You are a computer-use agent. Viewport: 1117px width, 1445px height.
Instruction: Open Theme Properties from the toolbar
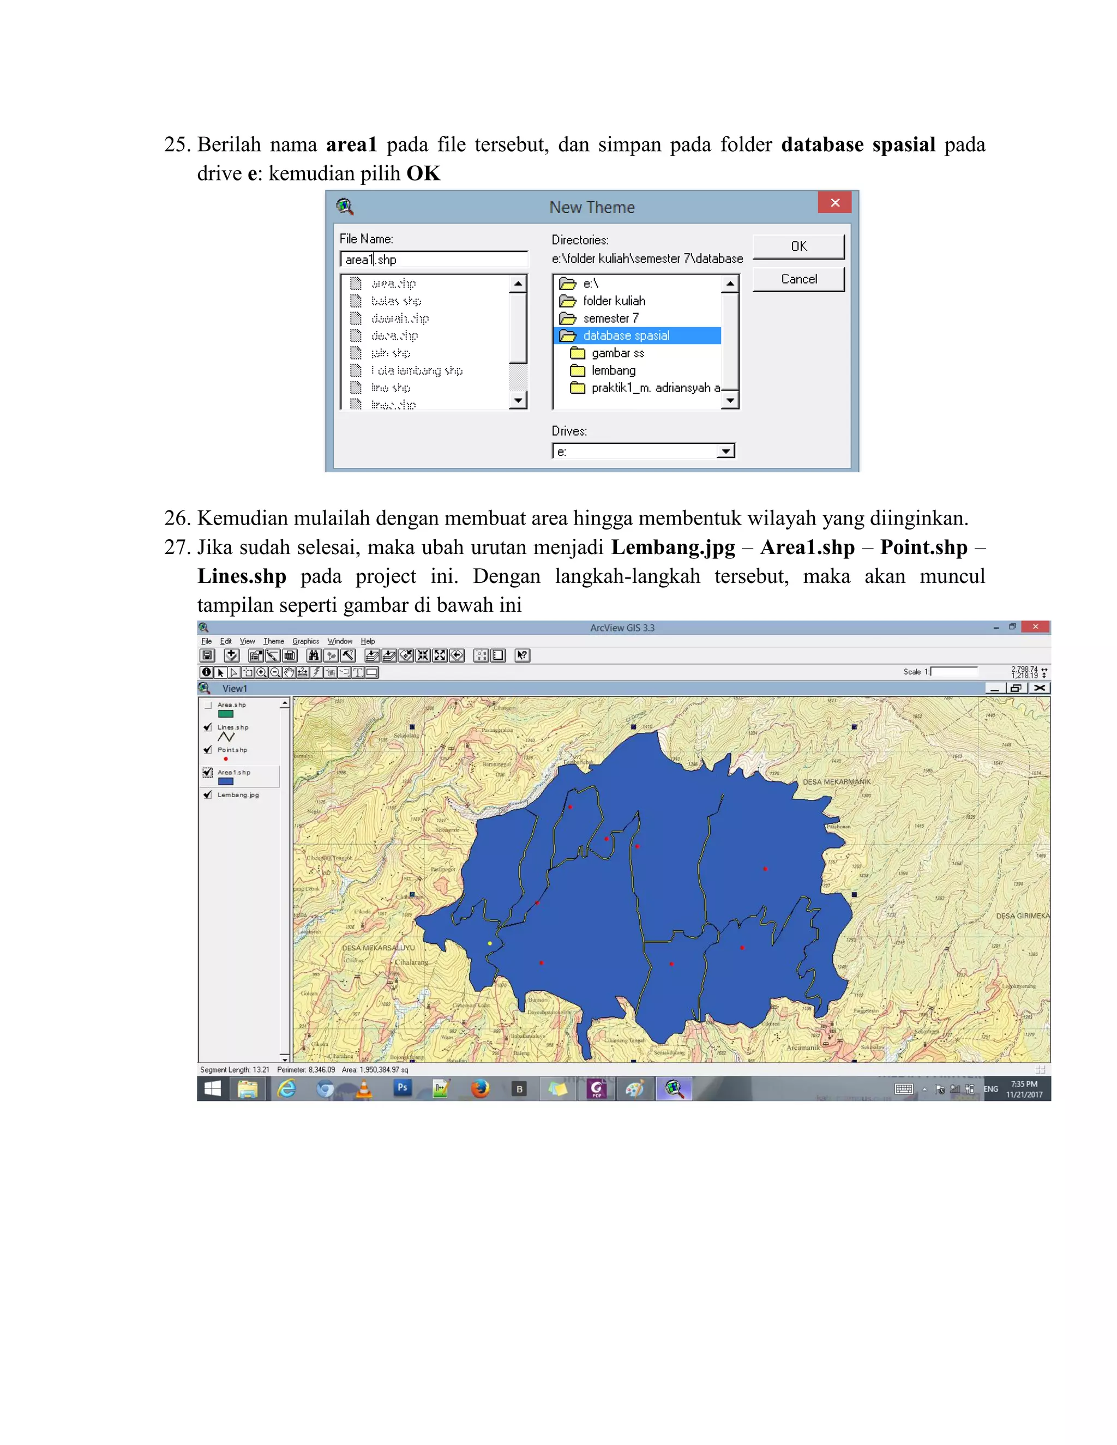pyautogui.click(x=256, y=655)
